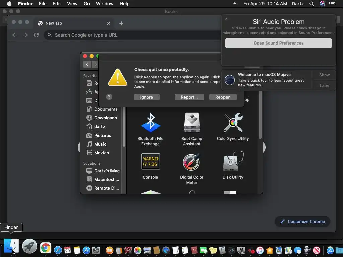Open News app from the Dock
Screen dimensions: 343x257
(x=316, y=250)
